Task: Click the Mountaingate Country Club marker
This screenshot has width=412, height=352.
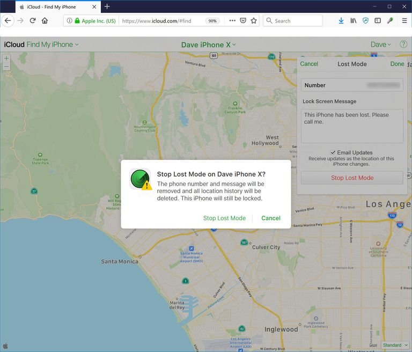Action: tap(144, 122)
